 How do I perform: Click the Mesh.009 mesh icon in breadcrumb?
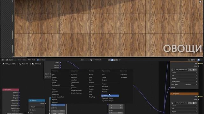[20, 64]
